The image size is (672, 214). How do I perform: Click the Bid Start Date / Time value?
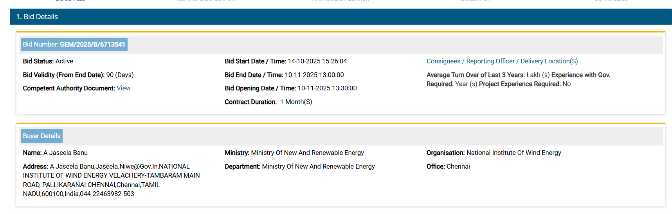[x=317, y=61]
